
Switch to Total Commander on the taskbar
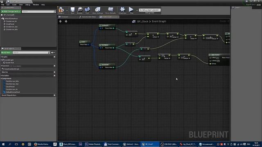click(x=112, y=144)
